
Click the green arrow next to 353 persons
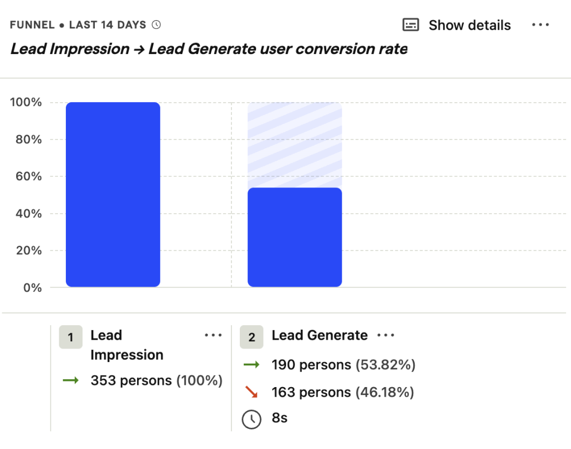[71, 380]
